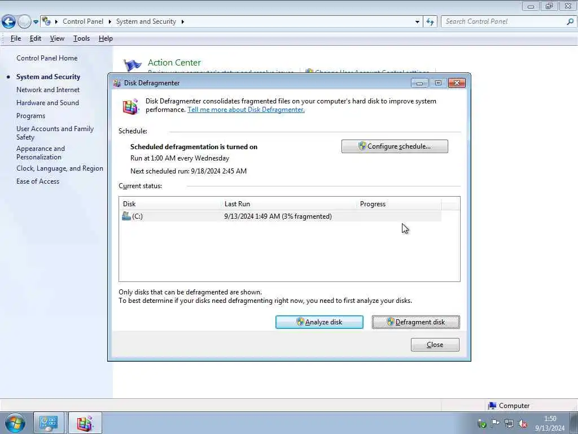
Task: Click Configure schedule button
Action: (395, 146)
